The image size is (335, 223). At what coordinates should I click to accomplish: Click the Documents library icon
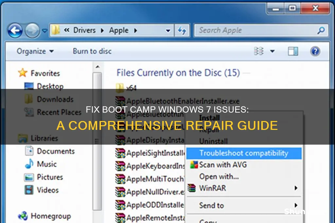click(x=29, y=151)
